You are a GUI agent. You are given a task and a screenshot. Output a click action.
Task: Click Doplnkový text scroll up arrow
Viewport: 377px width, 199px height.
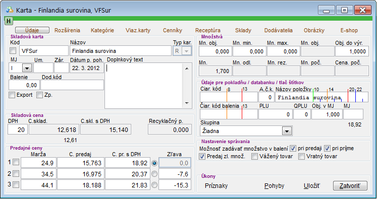point(187,69)
